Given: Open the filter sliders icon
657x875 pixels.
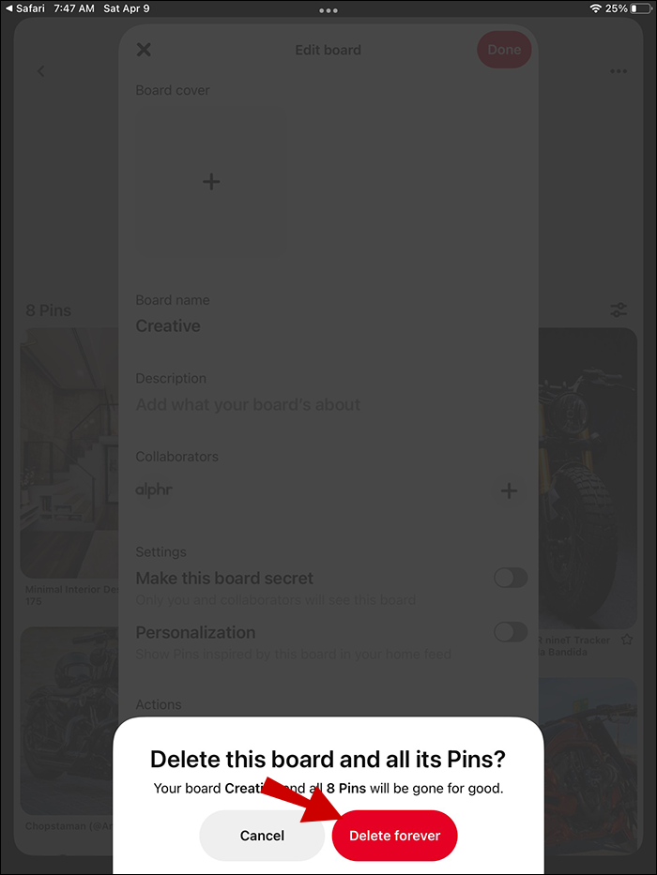Looking at the screenshot, I should coord(619,309).
